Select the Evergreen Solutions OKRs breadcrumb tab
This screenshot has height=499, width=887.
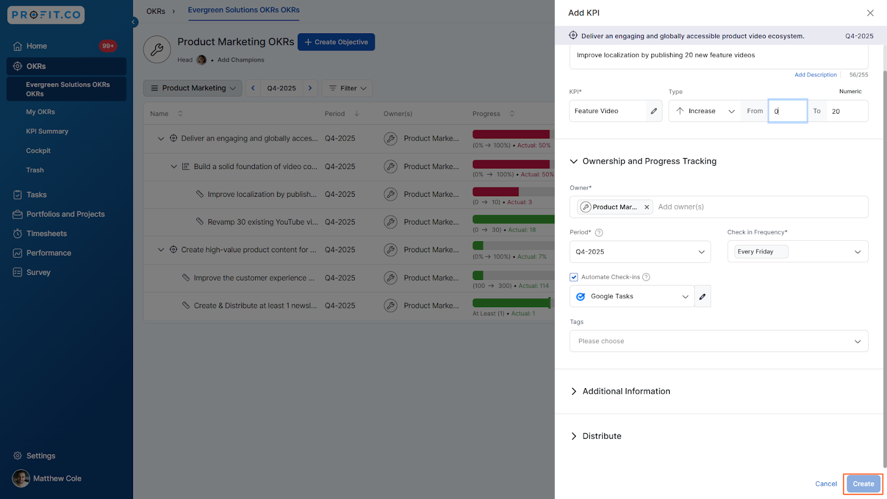(243, 10)
